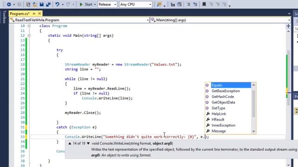The width and height of the screenshot is (298, 167).
Task: Start debugging with the green Start button
Action: click(x=86, y=4)
